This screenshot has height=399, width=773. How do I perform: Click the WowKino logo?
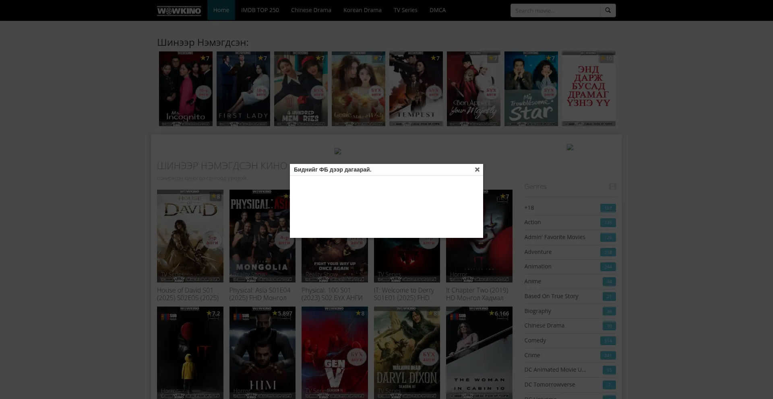tap(179, 10)
